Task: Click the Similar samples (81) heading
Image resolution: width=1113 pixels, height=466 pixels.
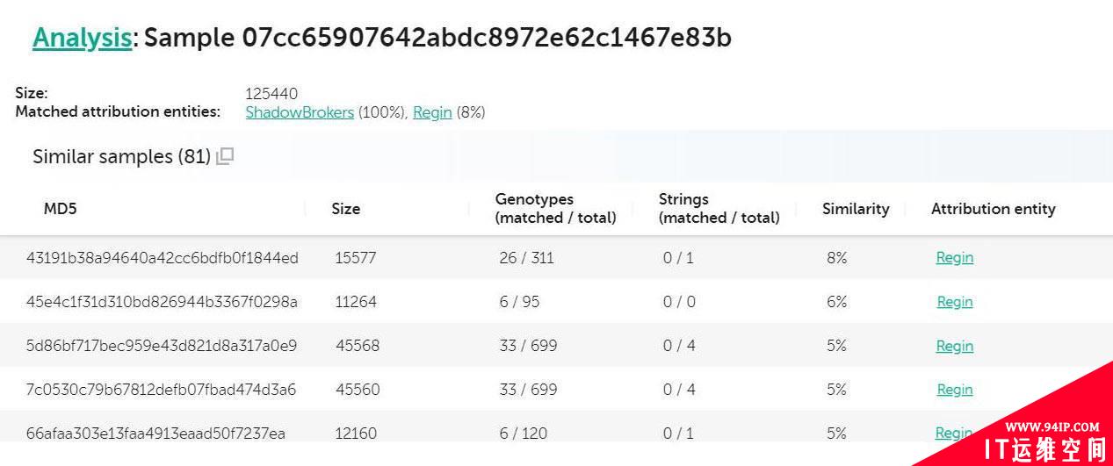Action: point(121,157)
